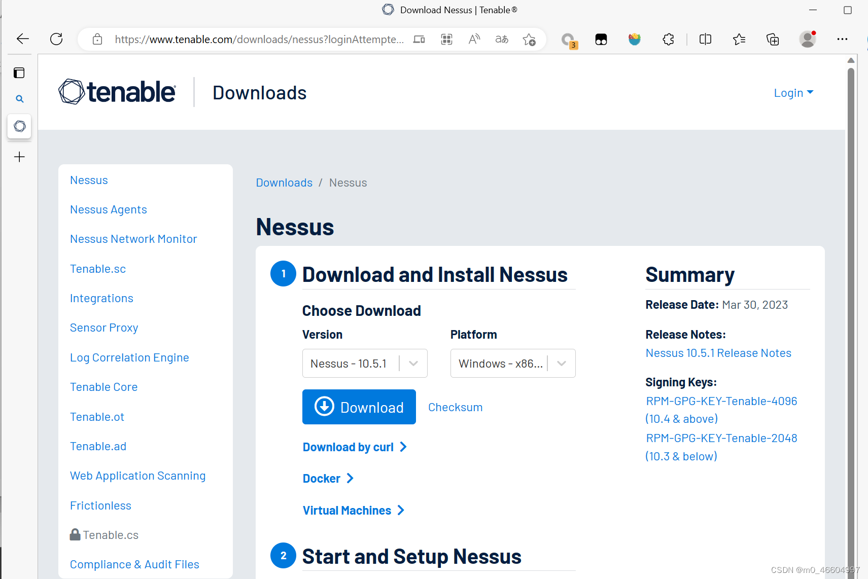868x579 pixels.
Task: Toggle split screen view
Action: click(x=705, y=39)
